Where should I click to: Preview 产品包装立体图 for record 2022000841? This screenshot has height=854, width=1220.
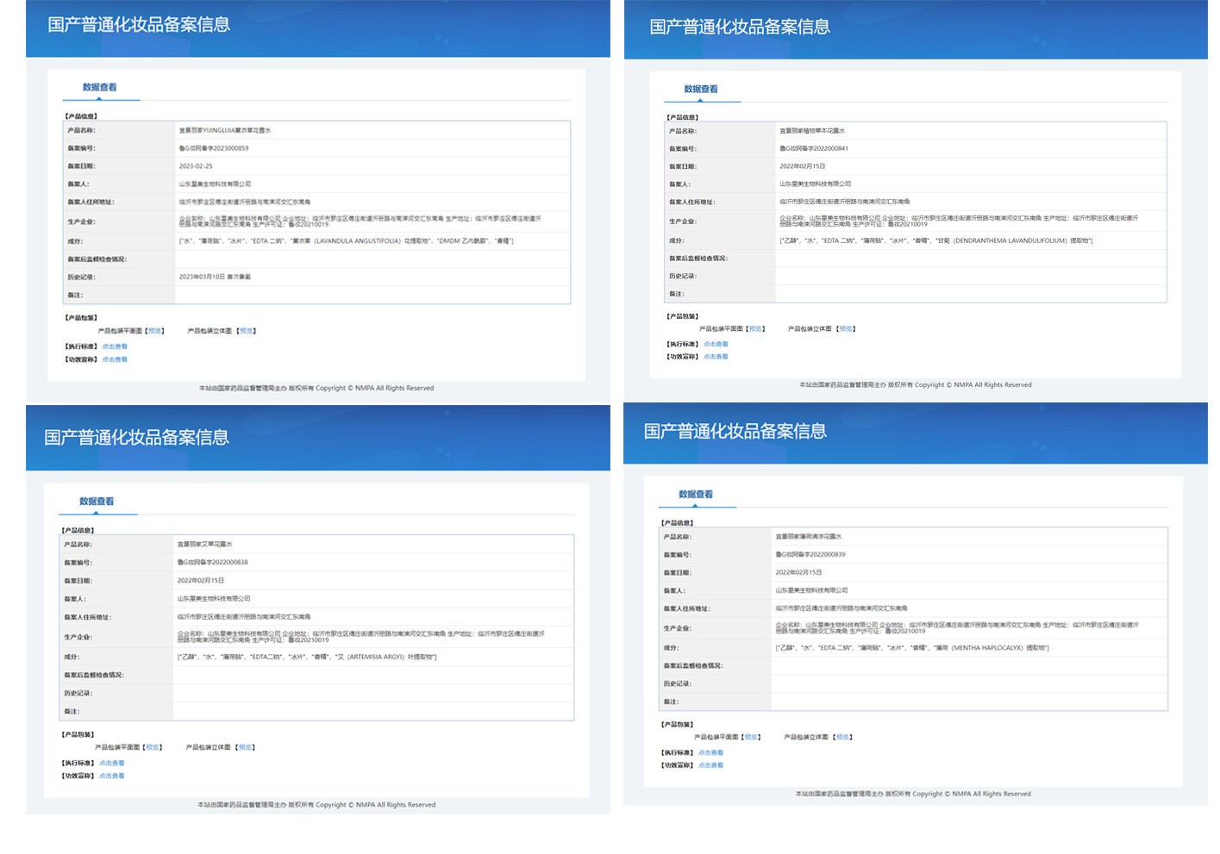[847, 328]
